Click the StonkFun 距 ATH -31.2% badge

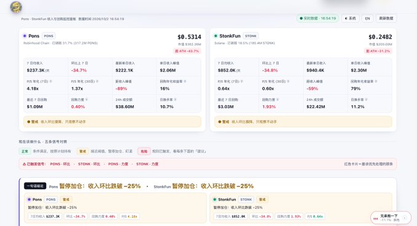378,51
